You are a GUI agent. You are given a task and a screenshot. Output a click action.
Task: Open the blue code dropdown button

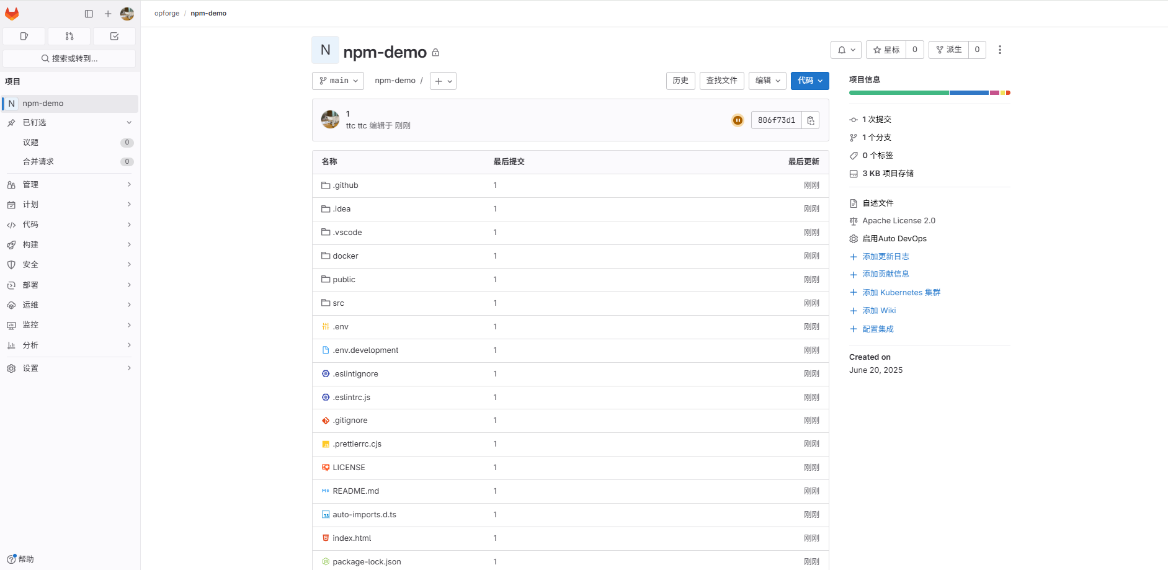[809, 81]
